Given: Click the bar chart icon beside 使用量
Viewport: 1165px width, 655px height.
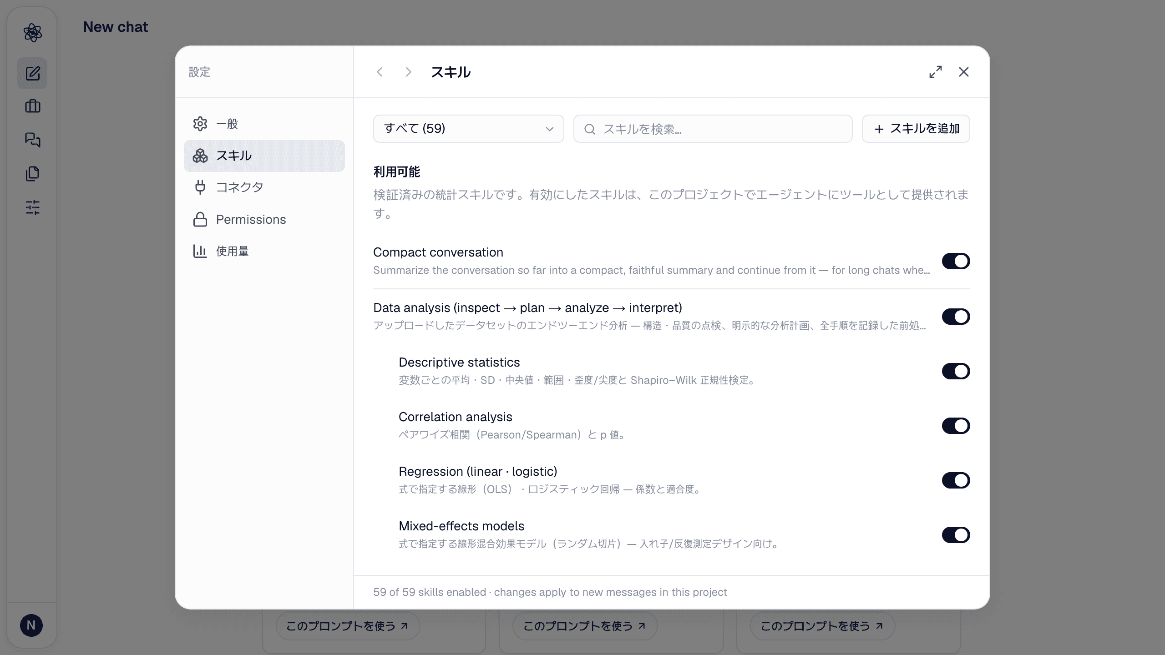Looking at the screenshot, I should coord(200,251).
